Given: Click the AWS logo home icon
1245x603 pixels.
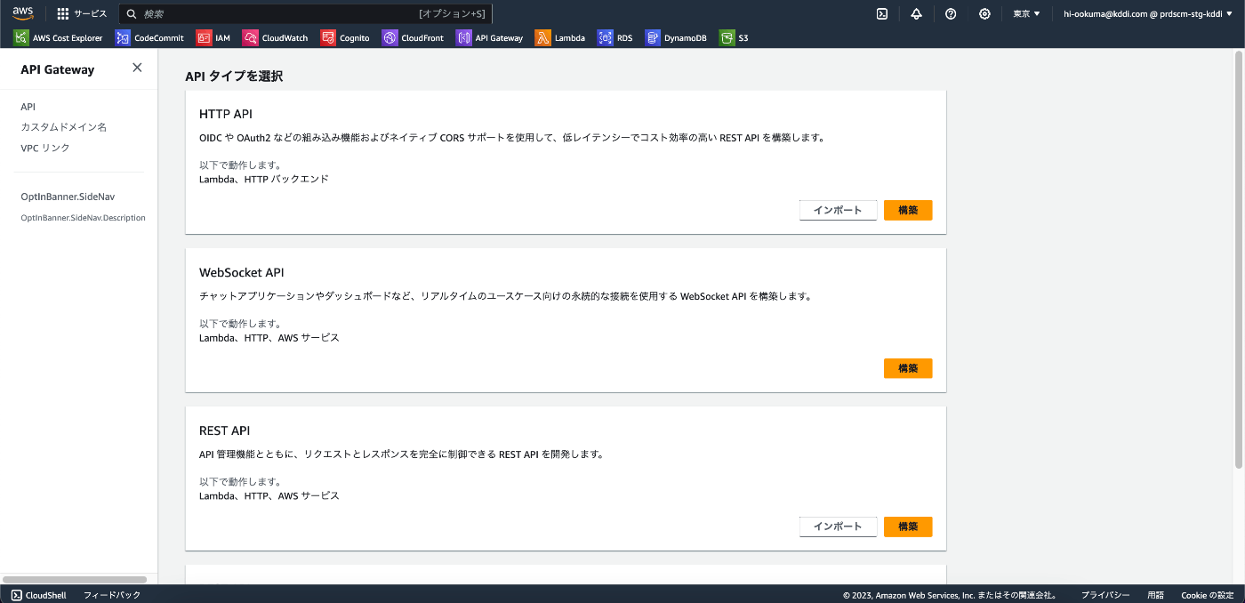Looking at the screenshot, I should [x=22, y=13].
